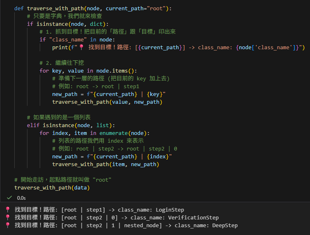Click the print statement with 找到目標
The height and width of the screenshot is (235, 310).
click(x=178, y=48)
